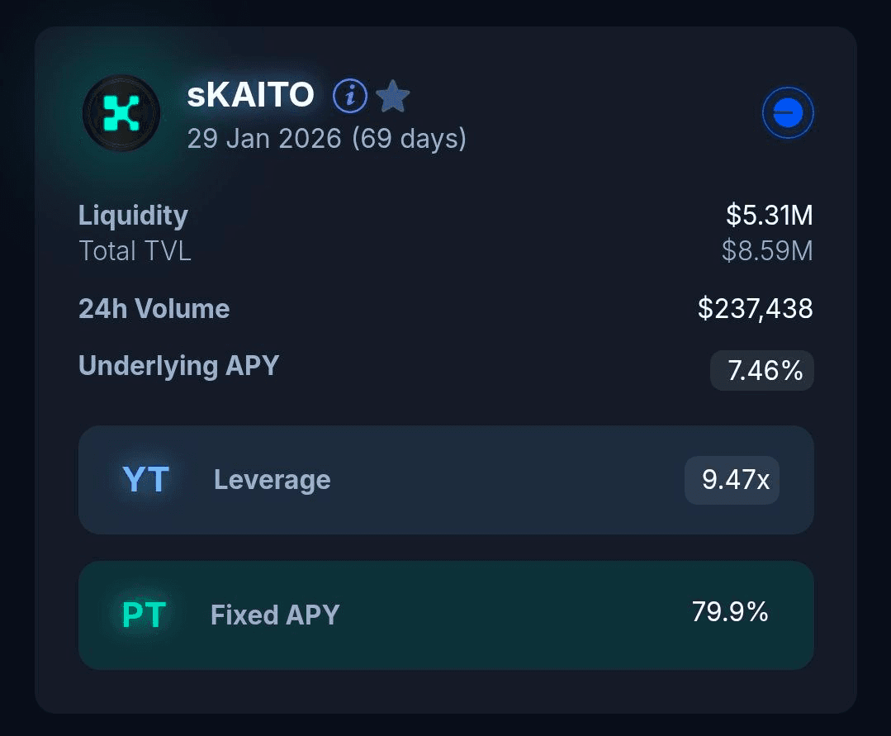Click the 7.46% underlying APY badge

pyautogui.click(x=762, y=370)
